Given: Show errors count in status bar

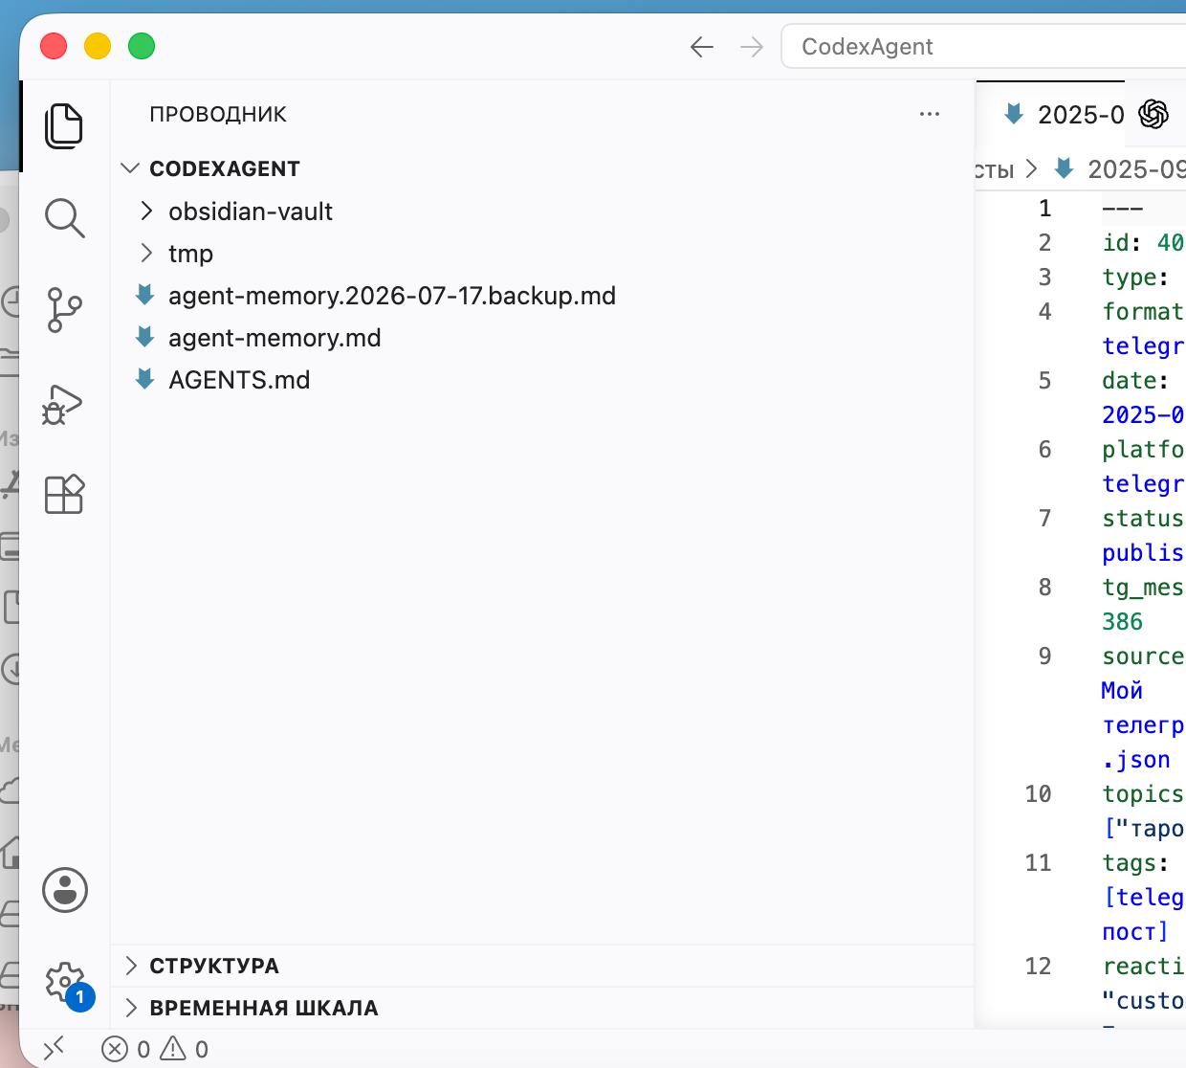Looking at the screenshot, I should [126, 1050].
